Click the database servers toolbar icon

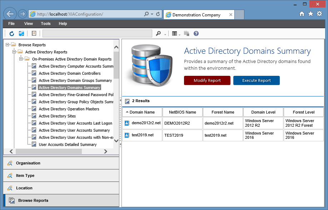pos(21,33)
